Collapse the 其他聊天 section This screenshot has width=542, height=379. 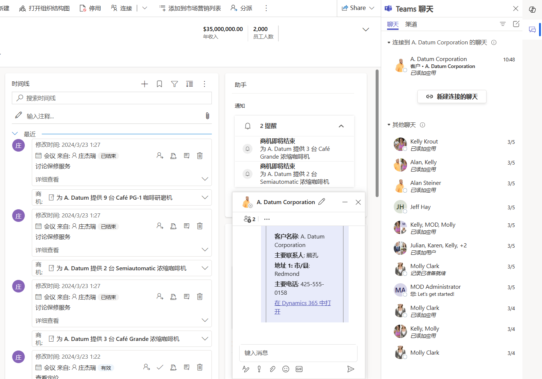point(389,125)
